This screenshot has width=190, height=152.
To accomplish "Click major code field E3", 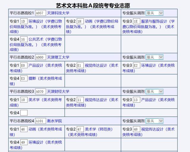I will pos(24,79).
